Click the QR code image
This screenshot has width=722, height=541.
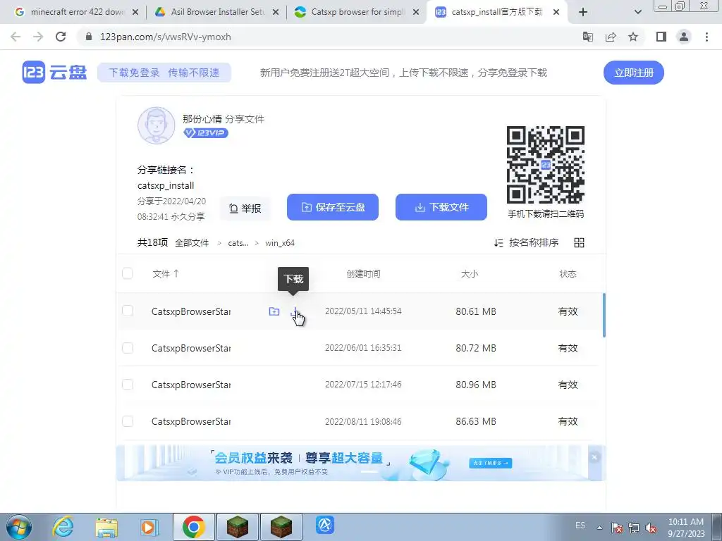click(x=546, y=165)
